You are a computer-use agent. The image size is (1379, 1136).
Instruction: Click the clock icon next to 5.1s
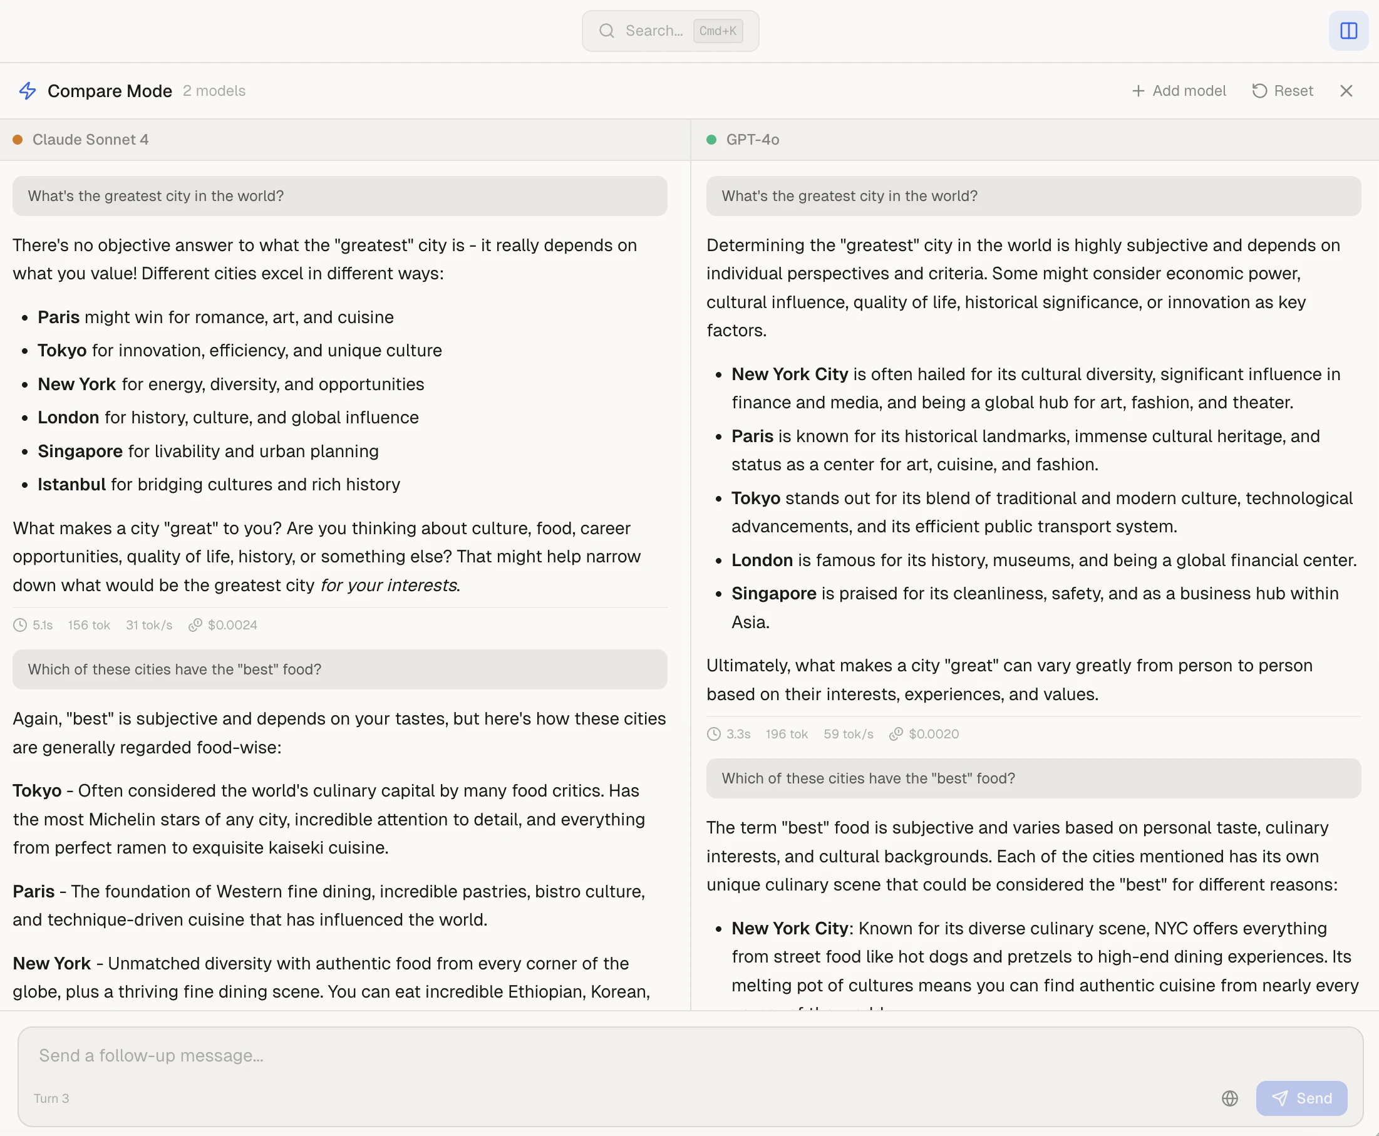pyautogui.click(x=20, y=625)
